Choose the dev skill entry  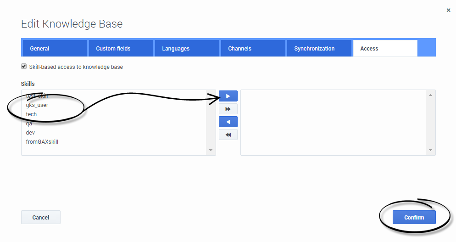[30, 133]
